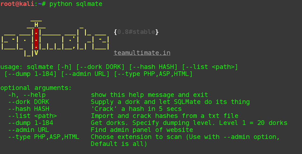This screenshot has width=302, height=154.
Task: Click the -h, --help option entry
Action: (x=27, y=95)
